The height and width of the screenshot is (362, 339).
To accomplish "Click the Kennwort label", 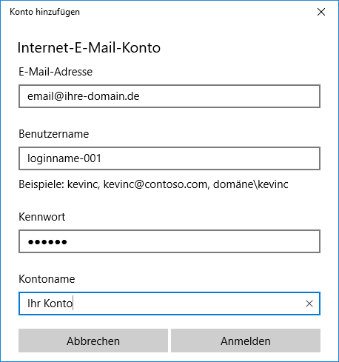I will [42, 217].
